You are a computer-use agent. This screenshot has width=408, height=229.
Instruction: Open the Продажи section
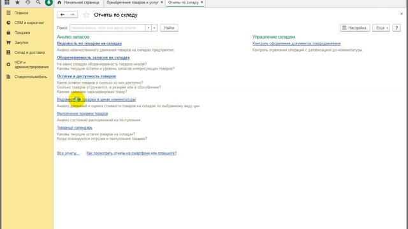[x=22, y=32]
